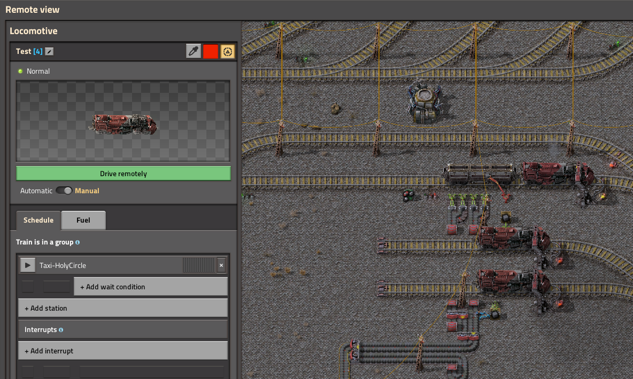Click info icon next to Train is in a group

point(78,242)
